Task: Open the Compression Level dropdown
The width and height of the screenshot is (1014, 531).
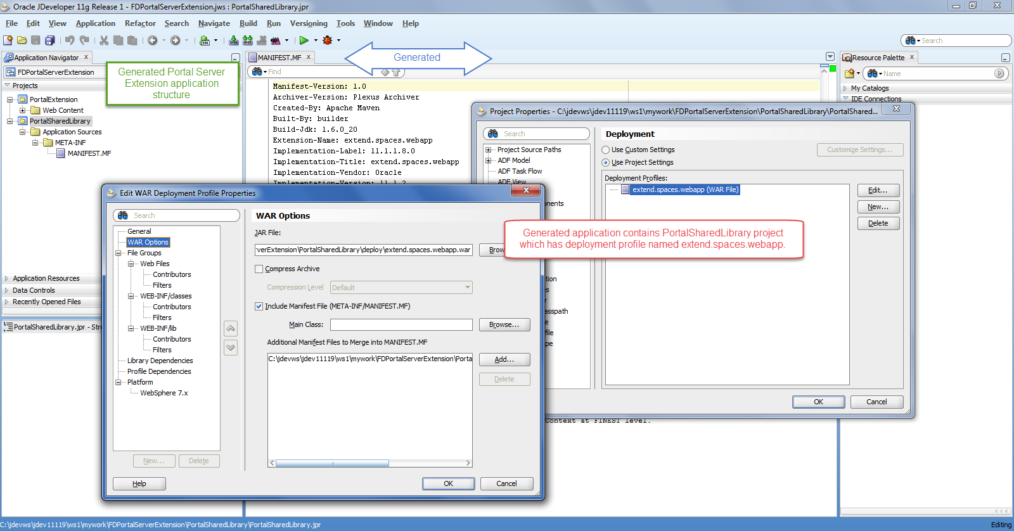Action: click(468, 287)
